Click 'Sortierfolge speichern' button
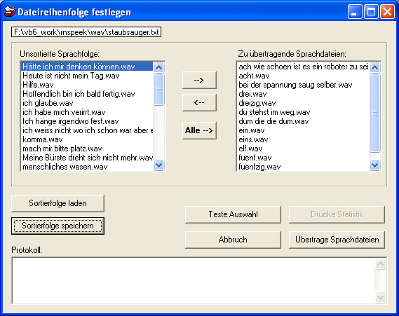This screenshot has height=316, width=399. click(58, 226)
